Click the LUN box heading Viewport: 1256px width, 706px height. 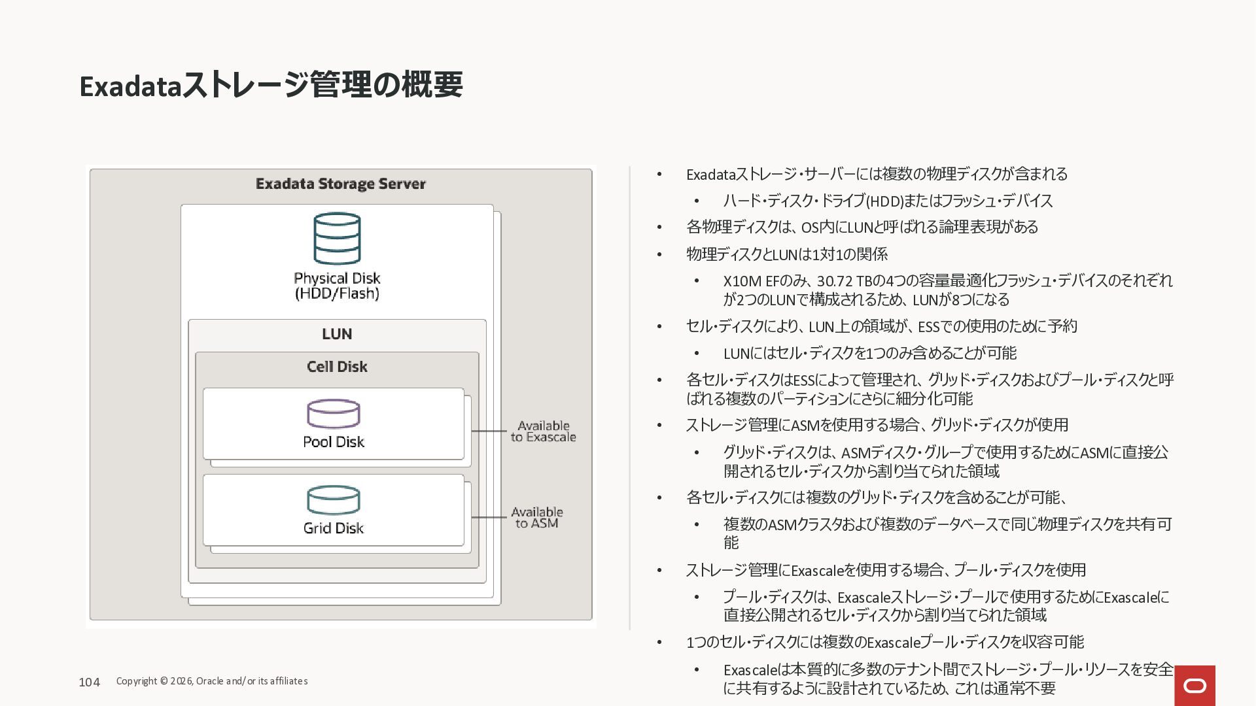click(337, 334)
